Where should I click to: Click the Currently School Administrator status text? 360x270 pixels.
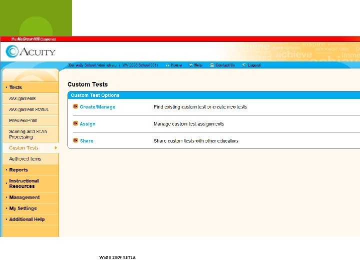[112, 65]
